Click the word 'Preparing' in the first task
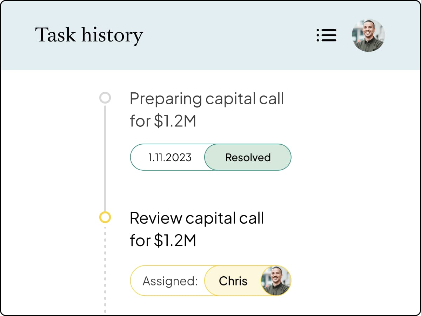 pyautogui.click(x=166, y=99)
